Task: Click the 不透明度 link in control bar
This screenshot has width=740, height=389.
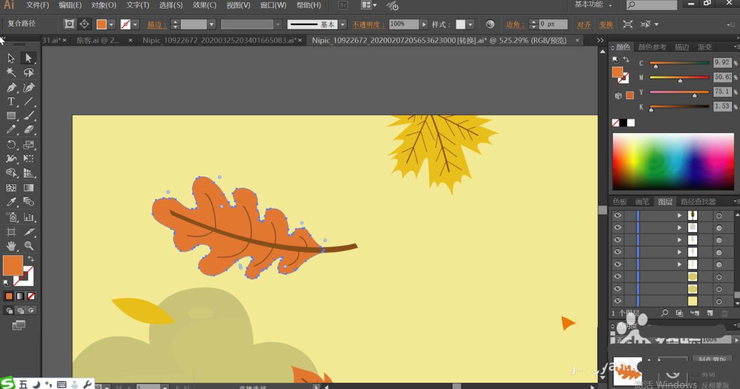Action: tap(368, 24)
